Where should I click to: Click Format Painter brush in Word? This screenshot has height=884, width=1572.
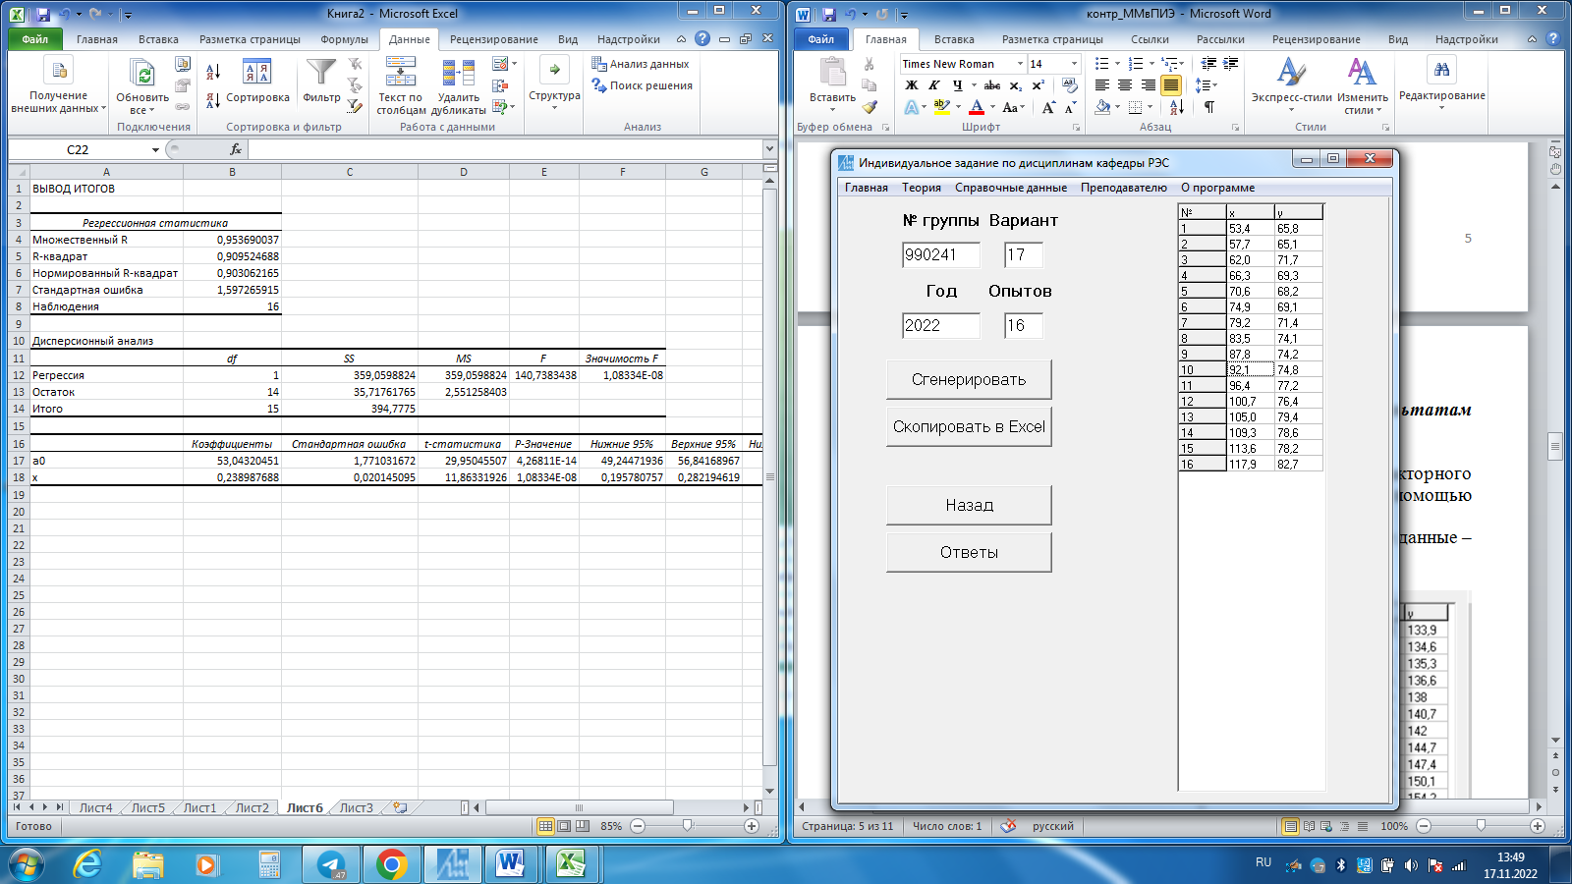coord(870,107)
